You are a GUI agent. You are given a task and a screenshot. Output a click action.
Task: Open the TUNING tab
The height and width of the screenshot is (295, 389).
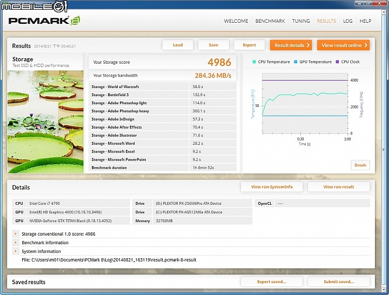(x=301, y=21)
